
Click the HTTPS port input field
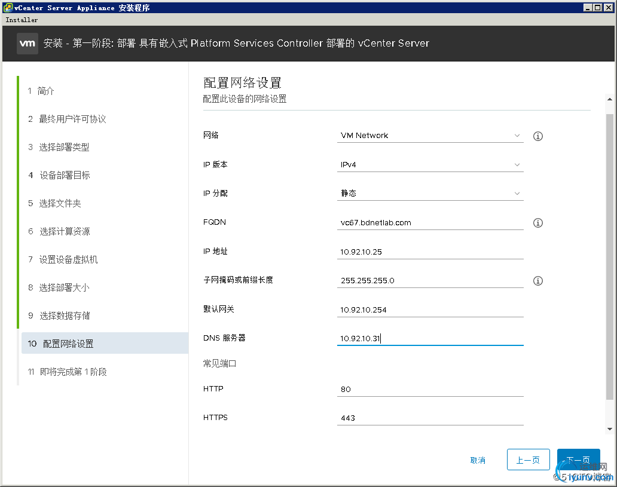coord(430,418)
